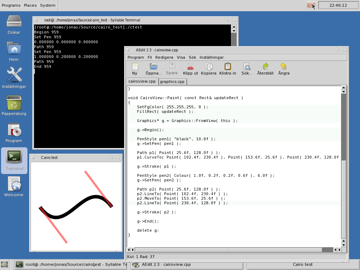Click the 'FillRect( updateRect );' line

[x=165, y=111]
